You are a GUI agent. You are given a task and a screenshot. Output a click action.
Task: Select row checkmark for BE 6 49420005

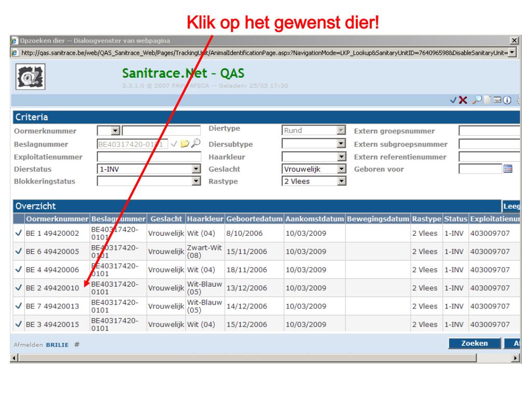19,251
